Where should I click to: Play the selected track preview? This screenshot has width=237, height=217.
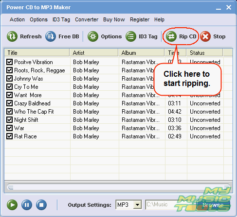point(12,205)
